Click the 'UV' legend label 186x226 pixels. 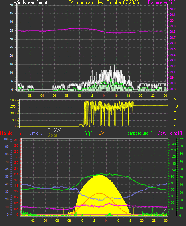pos(101,133)
